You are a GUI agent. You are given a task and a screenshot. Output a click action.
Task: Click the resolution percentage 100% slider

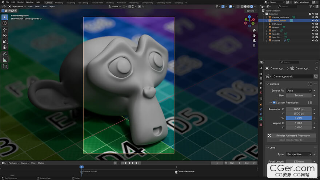[299, 118]
